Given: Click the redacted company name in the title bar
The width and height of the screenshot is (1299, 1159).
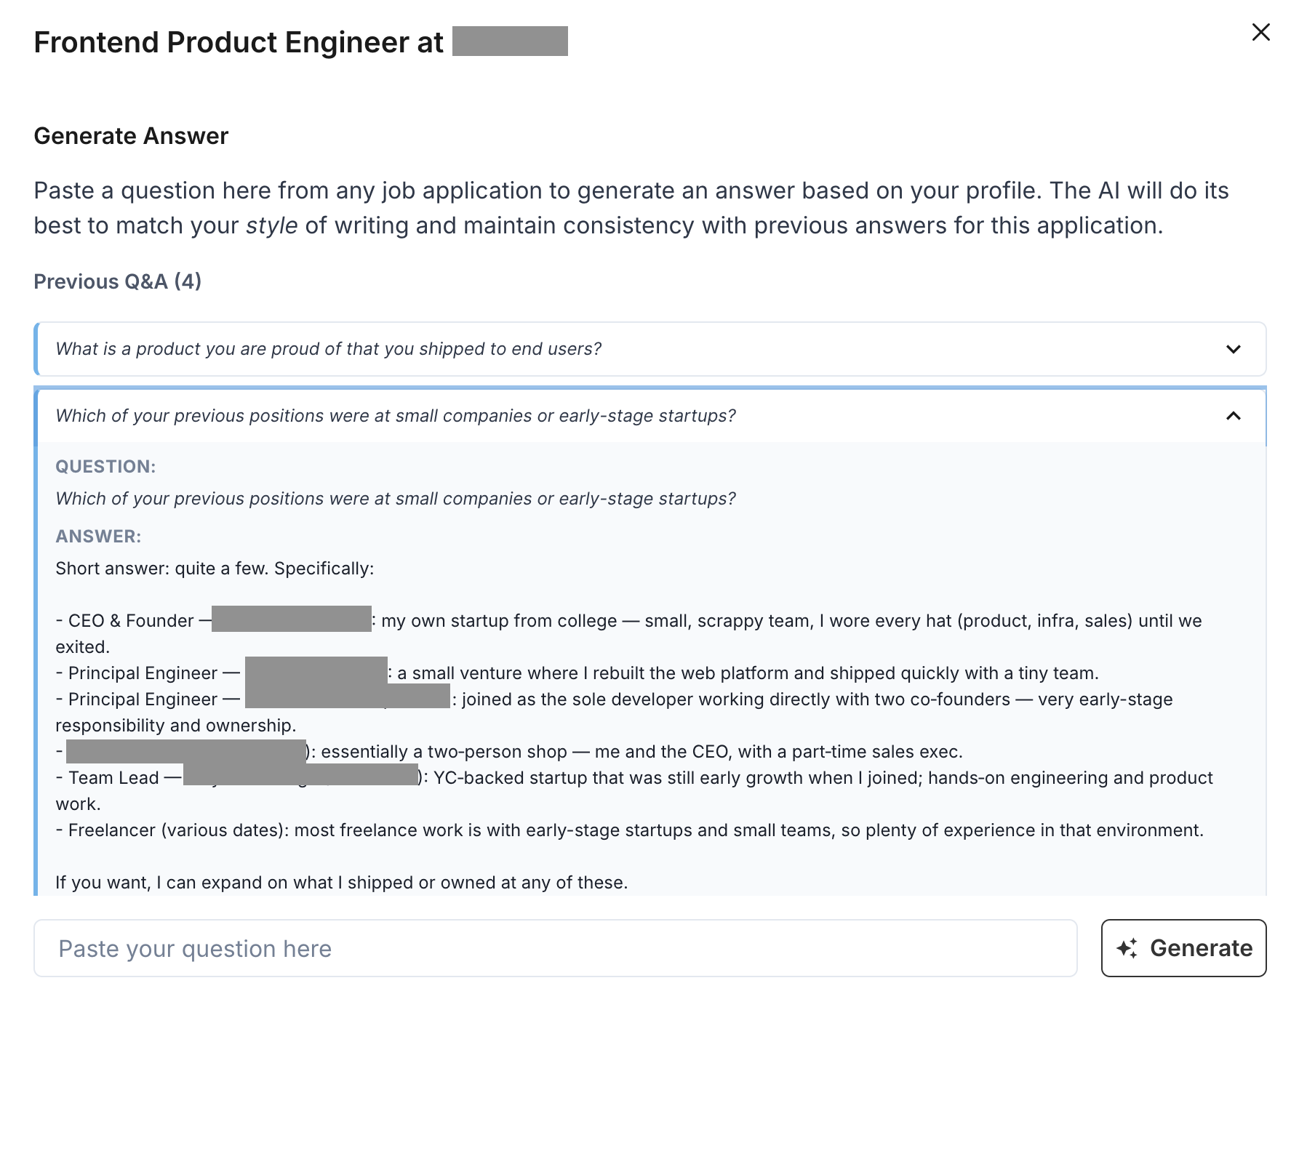Looking at the screenshot, I should [x=509, y=41].
